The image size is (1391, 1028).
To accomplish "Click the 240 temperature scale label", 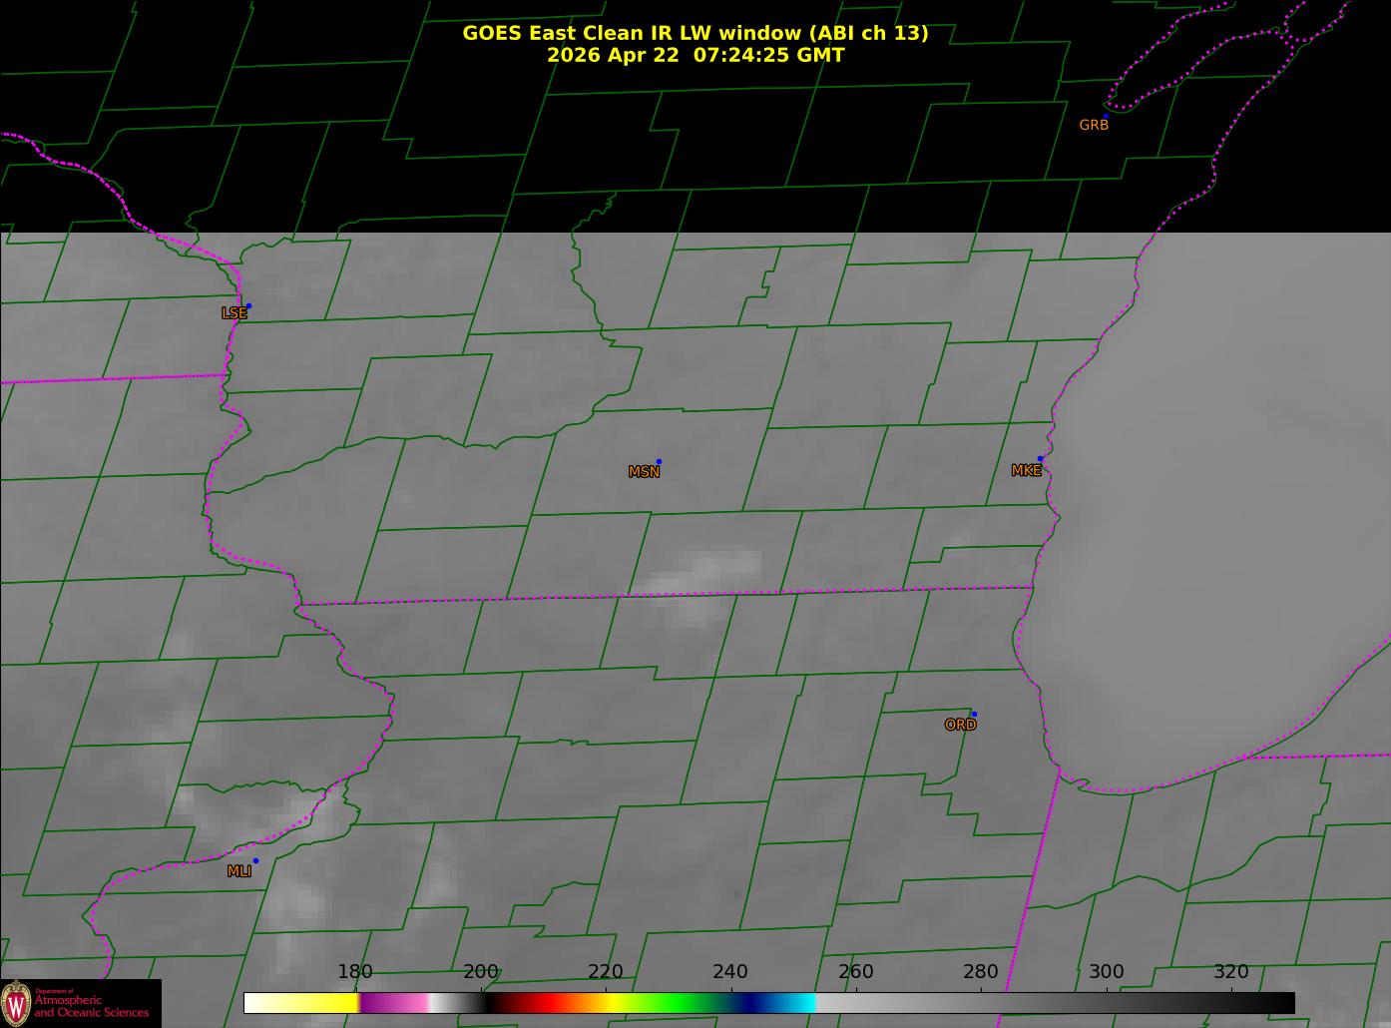I will click(x=730, y=971).
